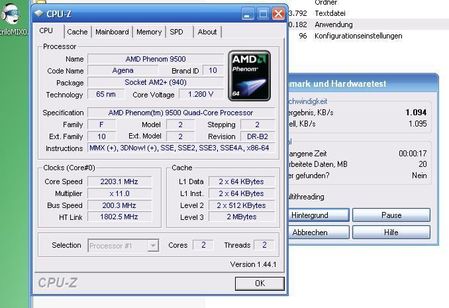Open the Memory tab
Screen dimensions: 449x308
click(149, 32)
